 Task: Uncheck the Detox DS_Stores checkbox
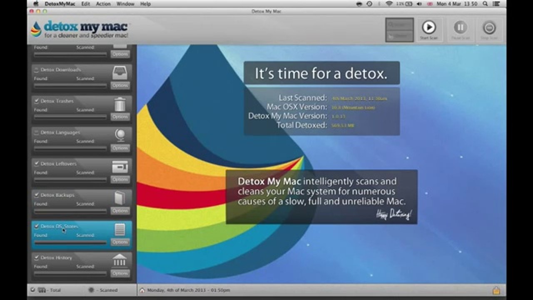click(x=37, y=226)
